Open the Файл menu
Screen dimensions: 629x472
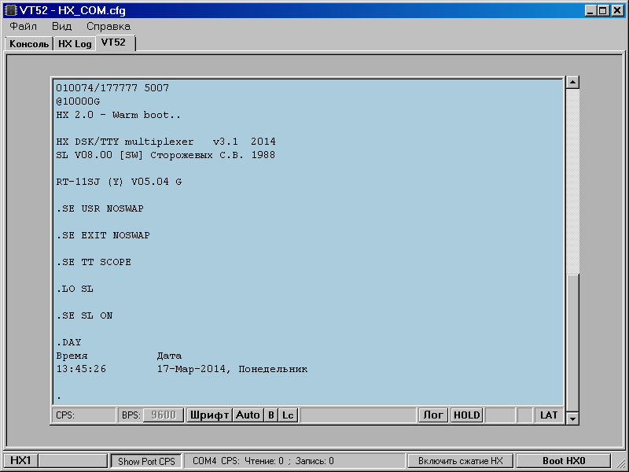[x=24, y=26]
